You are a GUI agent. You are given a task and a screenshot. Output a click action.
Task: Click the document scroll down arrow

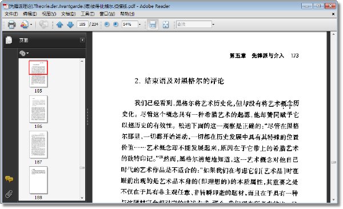334,200
